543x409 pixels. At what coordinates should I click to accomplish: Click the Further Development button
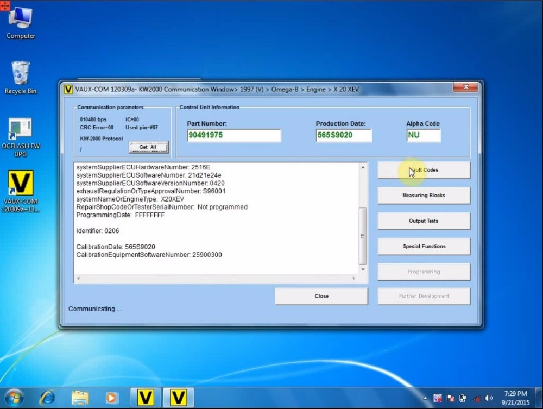pyautogui.click(x=424, y=296)
